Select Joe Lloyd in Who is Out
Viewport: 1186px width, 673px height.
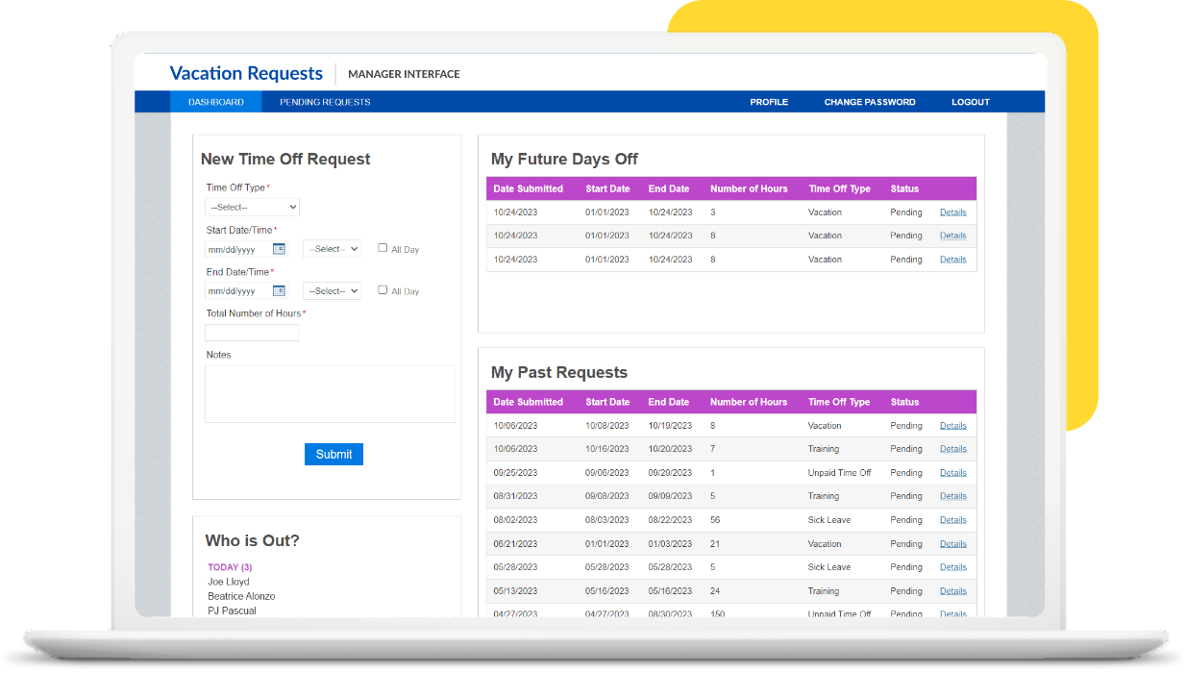(229, 582)
